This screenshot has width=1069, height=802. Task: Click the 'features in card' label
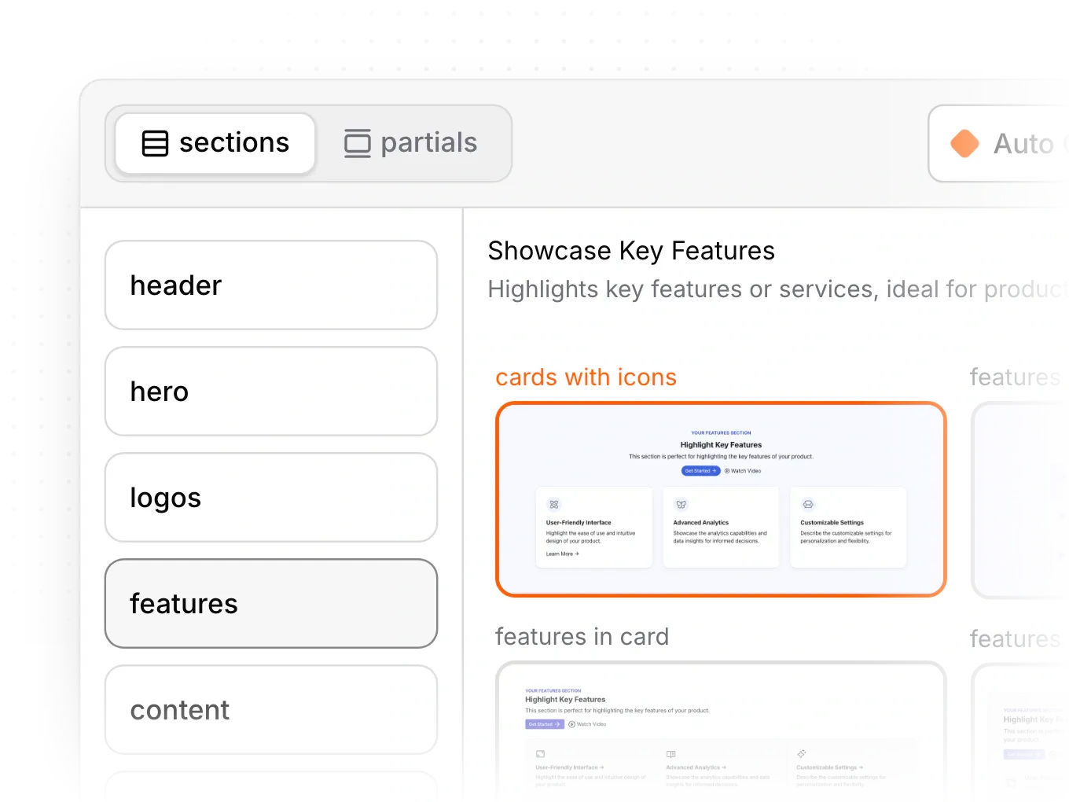(582, 636)
